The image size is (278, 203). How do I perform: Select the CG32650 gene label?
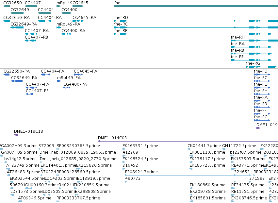13,3
